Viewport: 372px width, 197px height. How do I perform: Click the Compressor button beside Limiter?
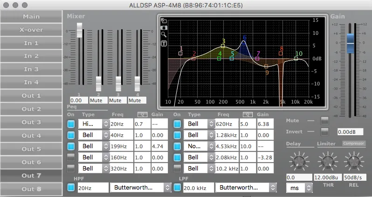[353, 143]
